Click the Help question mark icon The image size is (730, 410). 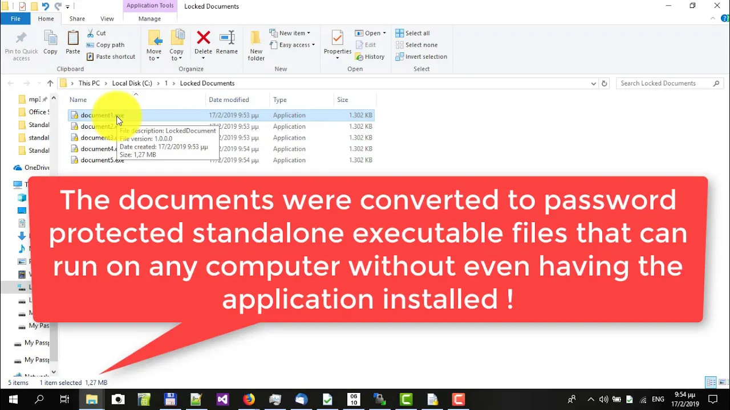(x=725, y=19)
